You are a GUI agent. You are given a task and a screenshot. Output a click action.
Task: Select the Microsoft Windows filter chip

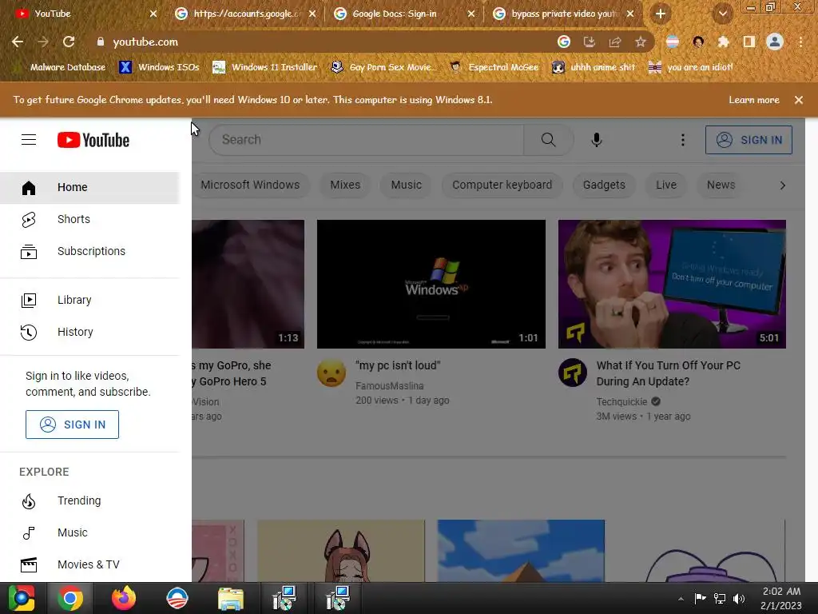click(250, 185)
